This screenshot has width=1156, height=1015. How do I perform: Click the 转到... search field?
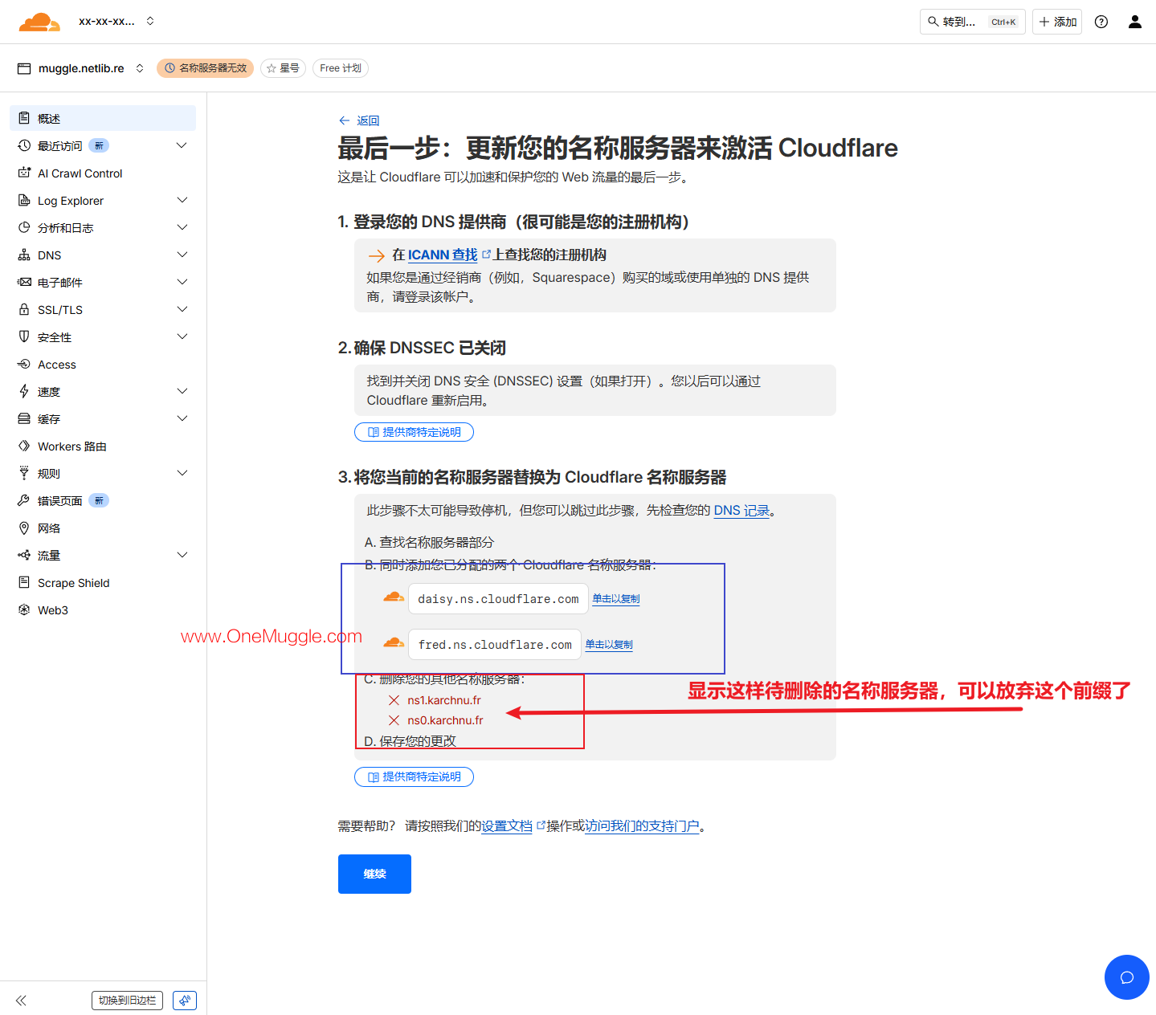972,22
